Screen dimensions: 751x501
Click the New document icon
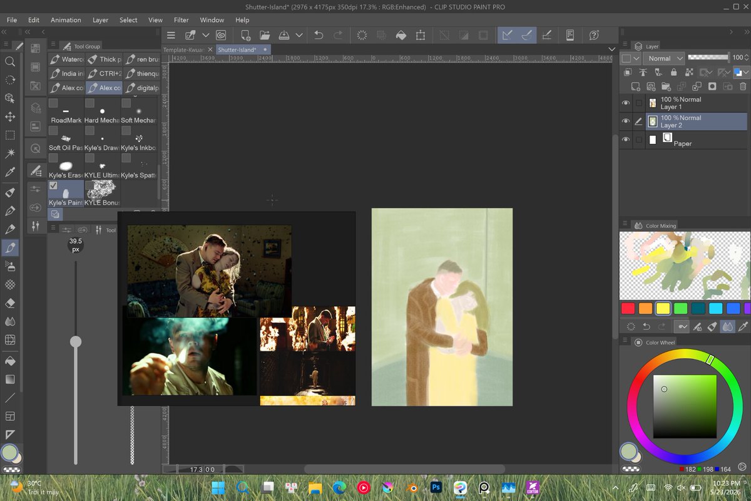[x=245, y=36]
